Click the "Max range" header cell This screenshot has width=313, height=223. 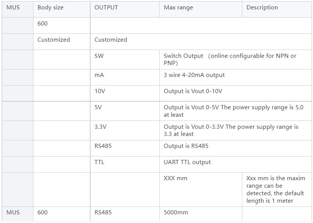point(178,8)
